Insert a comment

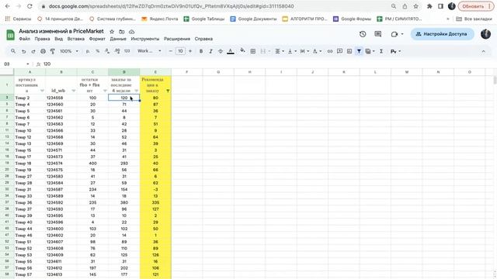pos(340,51)
